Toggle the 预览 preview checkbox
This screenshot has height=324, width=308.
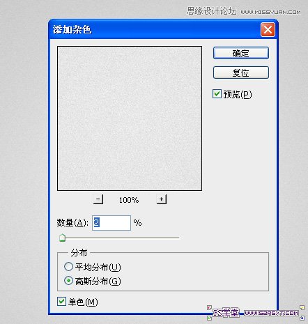tap(217, 94)
